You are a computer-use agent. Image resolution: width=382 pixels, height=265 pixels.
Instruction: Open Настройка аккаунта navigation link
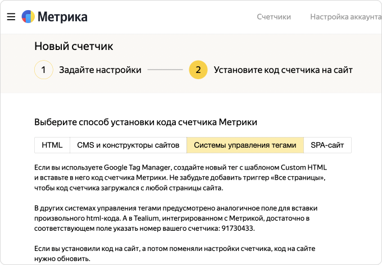345,17
